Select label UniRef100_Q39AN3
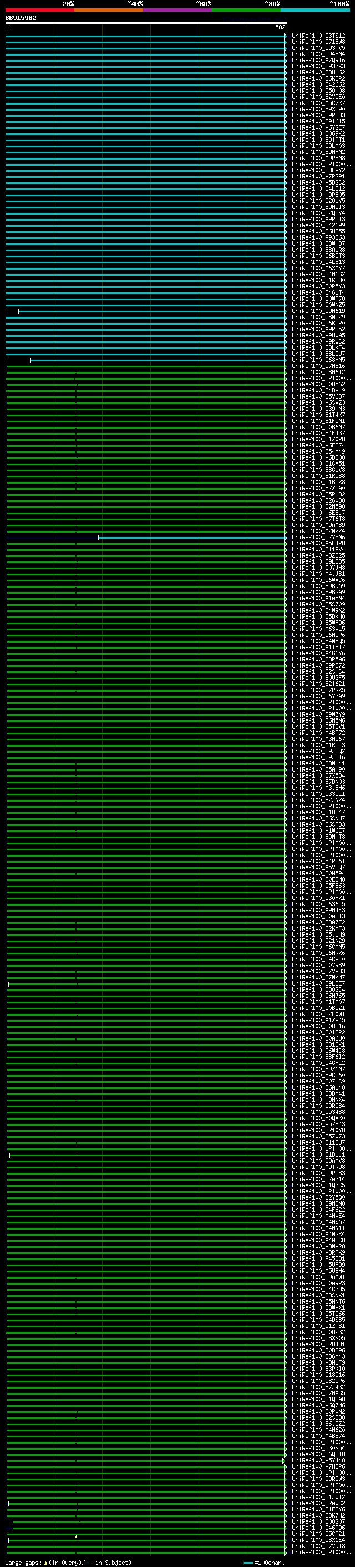The height and width of the screenshot is (1567, 355). coord(318,409)
